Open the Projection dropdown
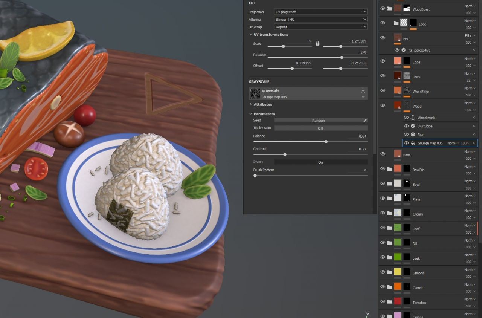 pos(320,12)
